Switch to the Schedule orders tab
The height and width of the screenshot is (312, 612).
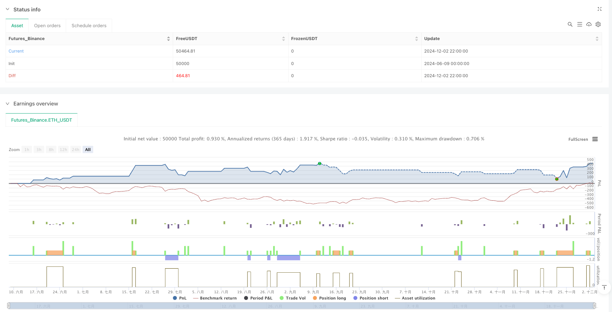tap(89, 26)
